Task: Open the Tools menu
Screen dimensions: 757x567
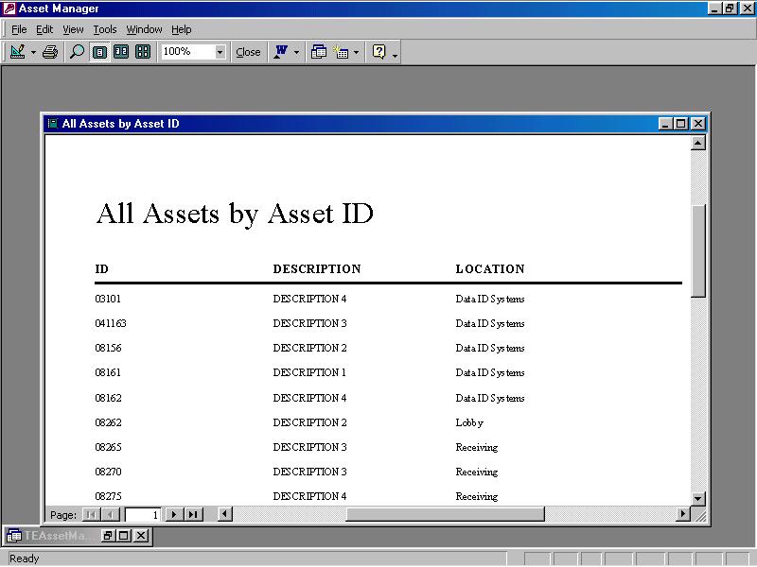Action: click(x=105, y=29)
